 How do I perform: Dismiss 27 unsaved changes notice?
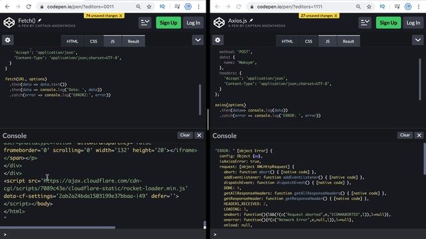pyautogui.click(x=335, y=16)
